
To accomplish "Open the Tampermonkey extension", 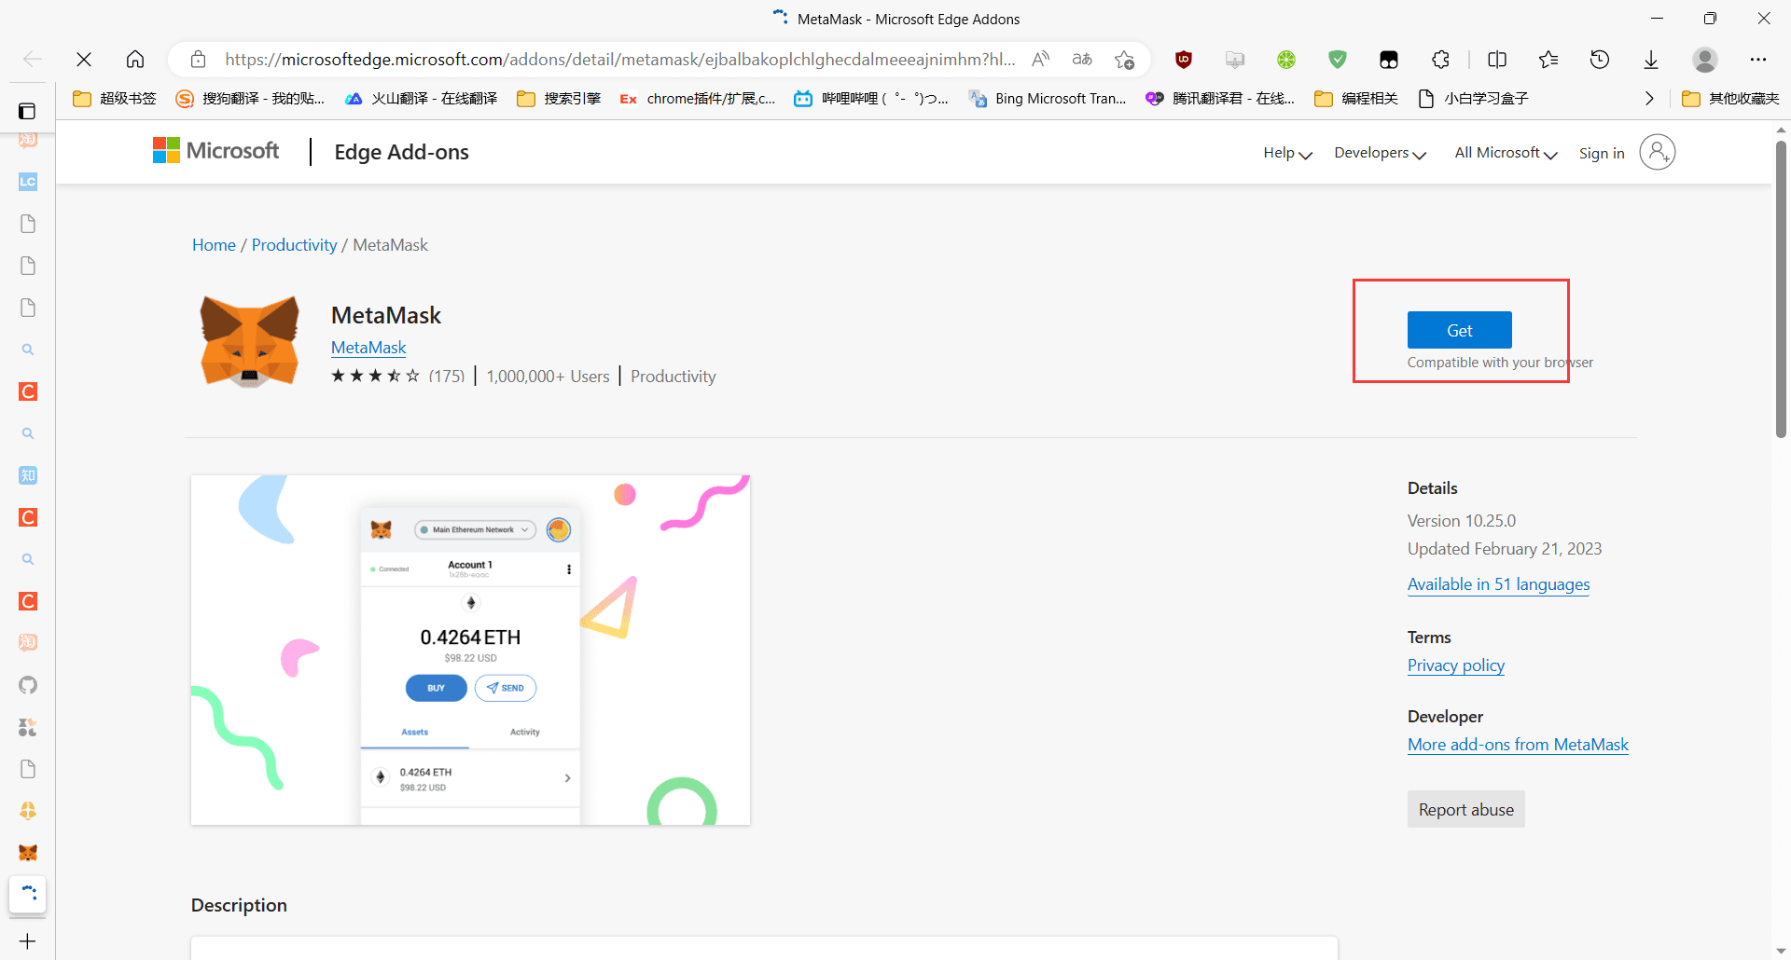I will pos(1389,60).
